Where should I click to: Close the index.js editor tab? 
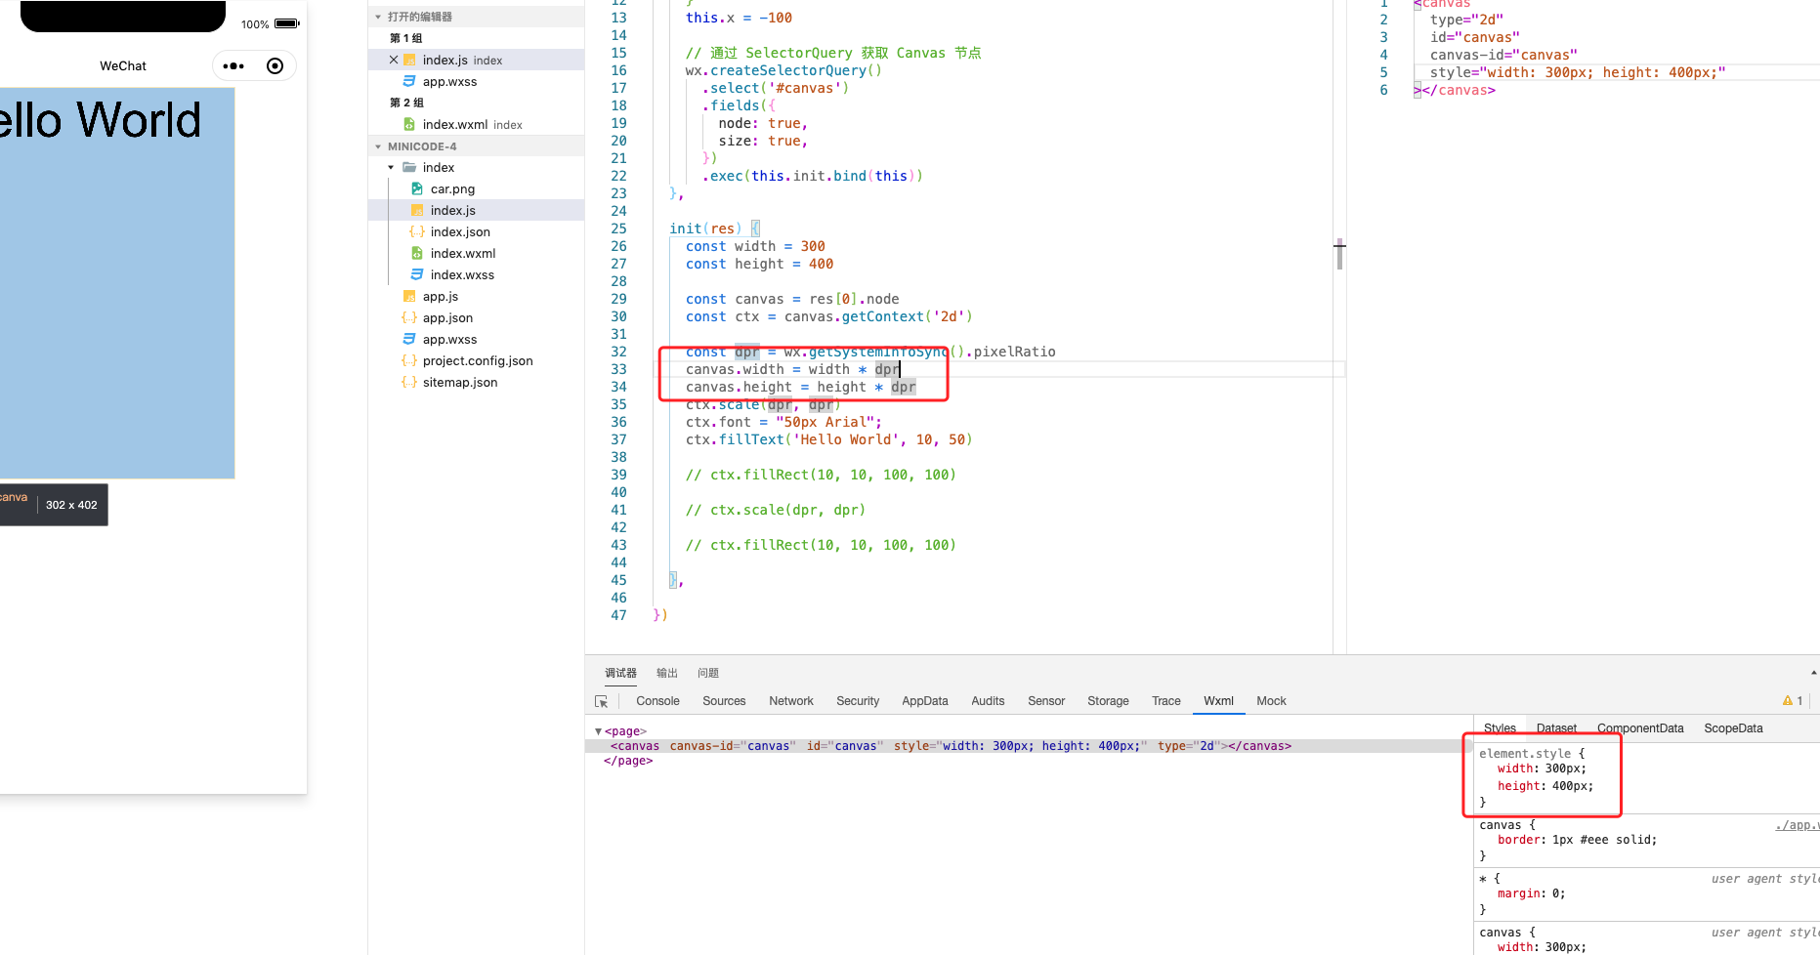[394, 60]
